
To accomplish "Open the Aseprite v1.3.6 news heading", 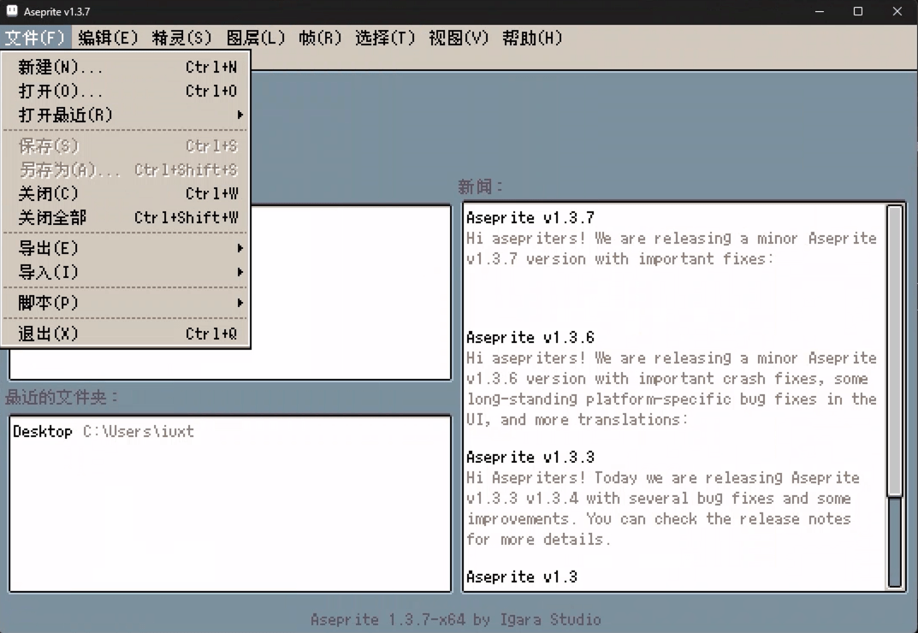I will 530,337.
